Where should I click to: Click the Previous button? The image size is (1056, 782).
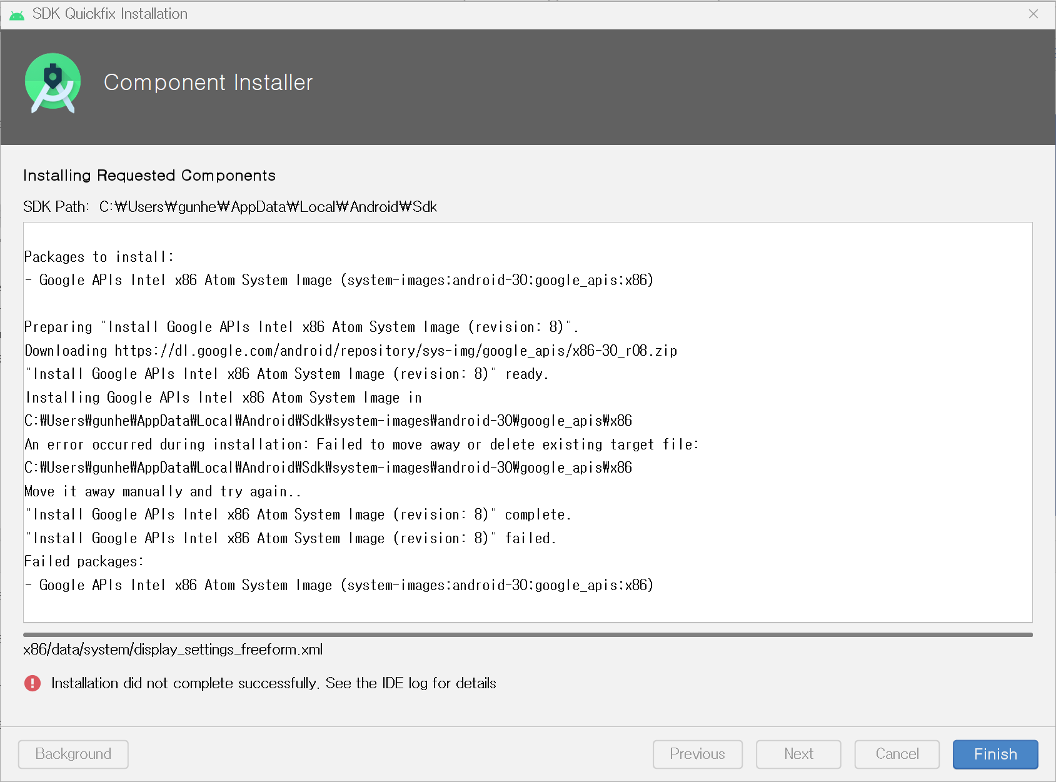(x=697, y=754)
